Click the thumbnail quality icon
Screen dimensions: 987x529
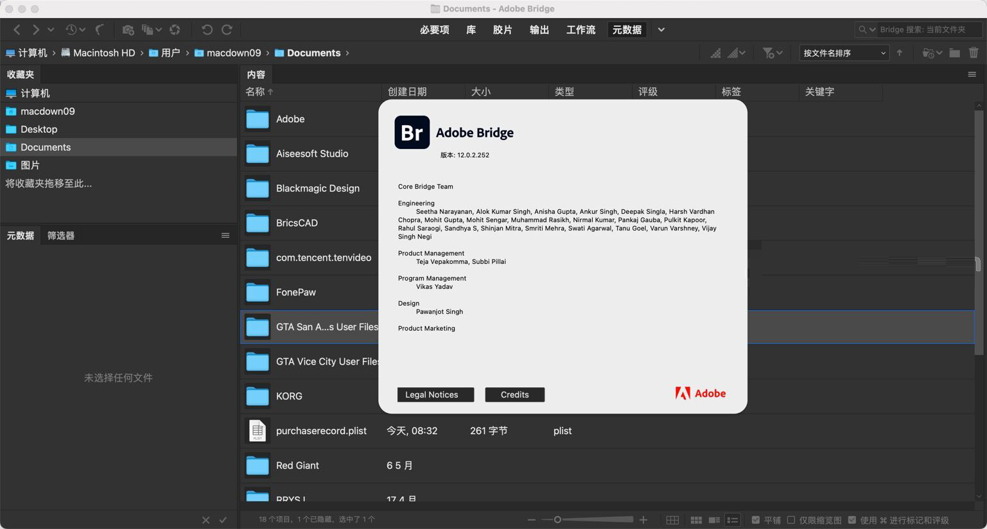click(715, 53)
